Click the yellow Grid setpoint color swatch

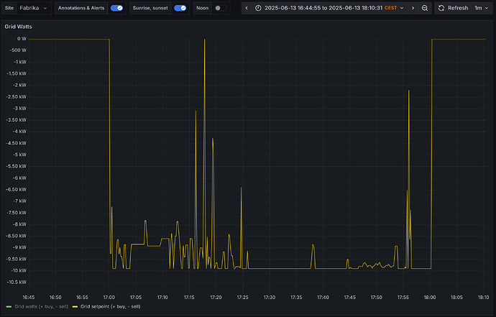(75, 306)
